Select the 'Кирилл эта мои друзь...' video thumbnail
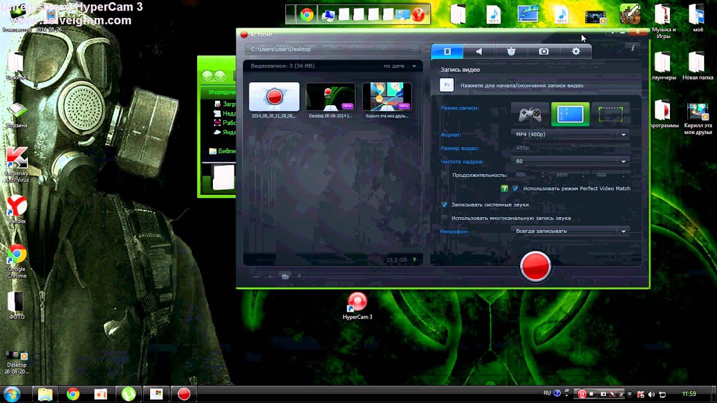 tap(387, 97)
